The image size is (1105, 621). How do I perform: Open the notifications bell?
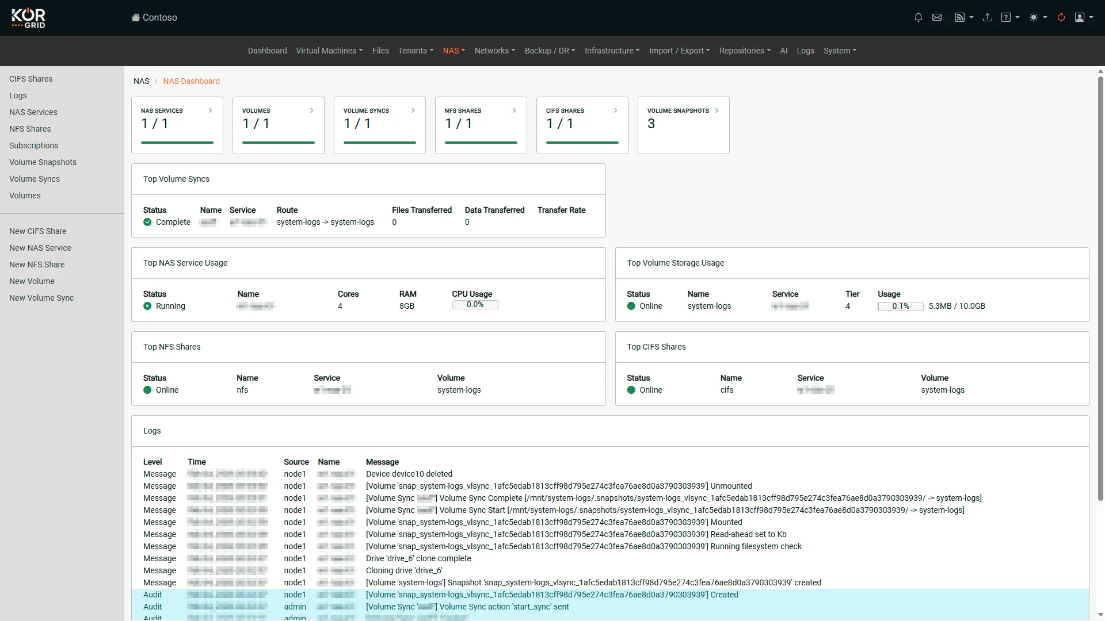click(x=919, y=17)
